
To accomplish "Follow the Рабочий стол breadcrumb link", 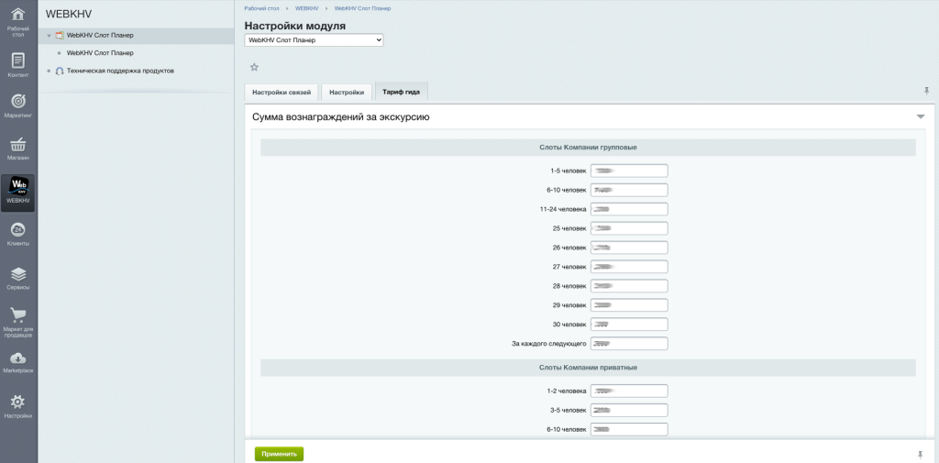I will pyautogui.click(x=261, y=8).
